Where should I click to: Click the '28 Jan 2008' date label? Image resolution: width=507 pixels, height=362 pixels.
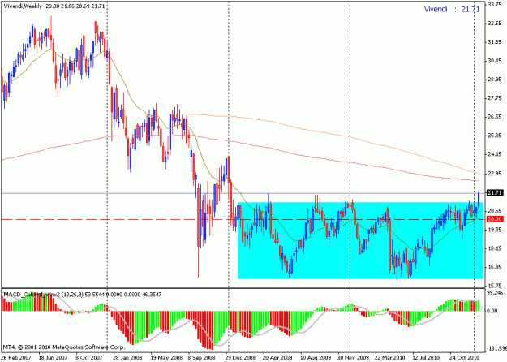(127, 358)
